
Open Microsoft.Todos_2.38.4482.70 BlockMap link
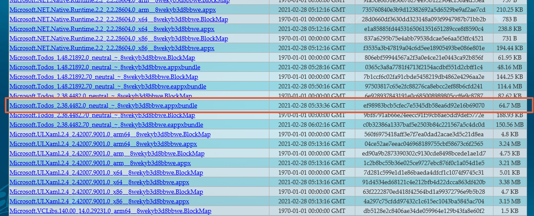pyautogui.click(x=102, y=115)
